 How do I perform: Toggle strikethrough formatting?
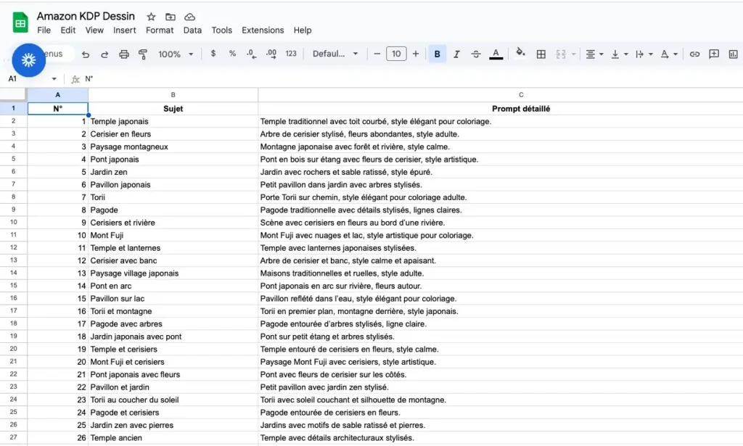click(x=476, y=54)
